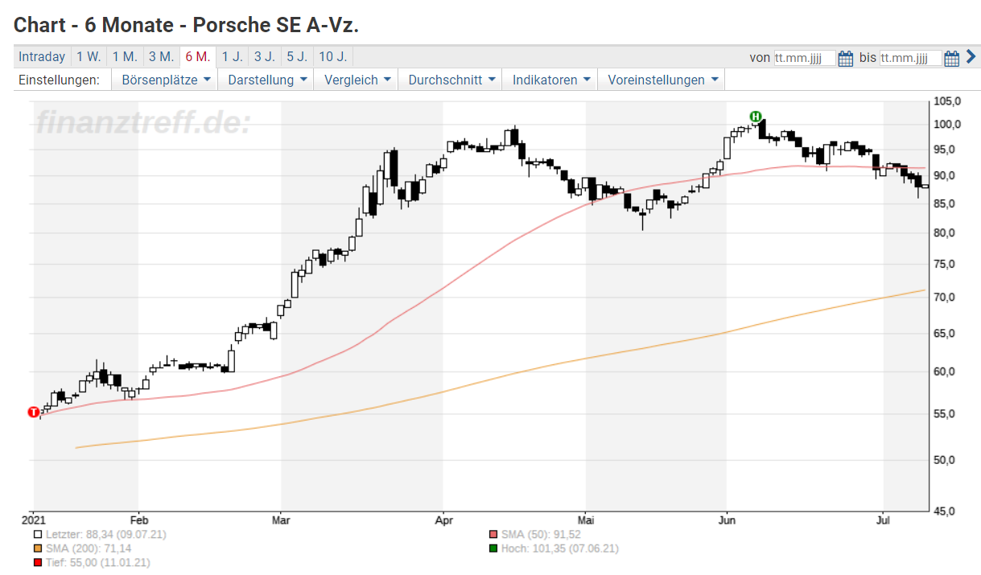Open the Durchschnitt dropdown
The height and width of the screenshot is (575, 981).
(x=451, y=80)
